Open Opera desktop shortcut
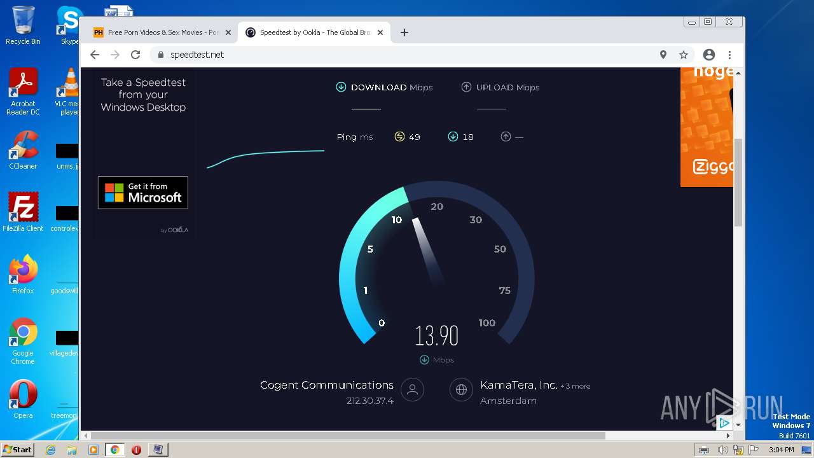This screenshot has height=458, width=814. point(23,399)
